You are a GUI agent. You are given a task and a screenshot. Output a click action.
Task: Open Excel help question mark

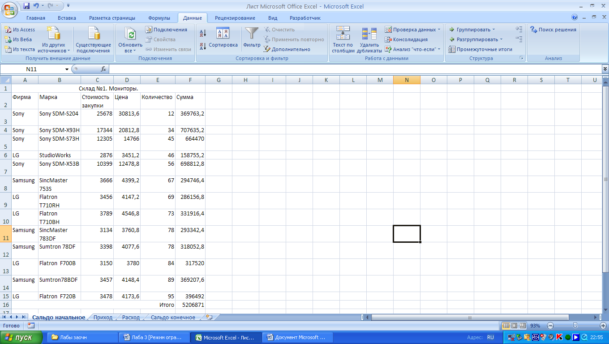coord(575,17)
